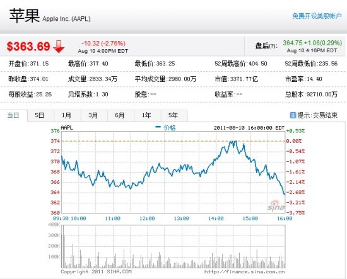Click the 开盘价:371.15 field

(x=28, y=64)
